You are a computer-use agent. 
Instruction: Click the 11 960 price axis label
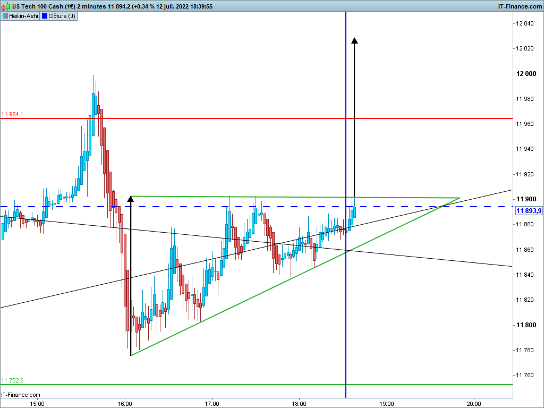click(524, 124)
